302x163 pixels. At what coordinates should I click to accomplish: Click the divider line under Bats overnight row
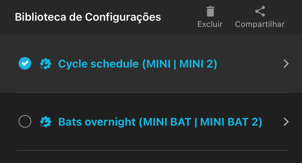click(x=152, y=150)
